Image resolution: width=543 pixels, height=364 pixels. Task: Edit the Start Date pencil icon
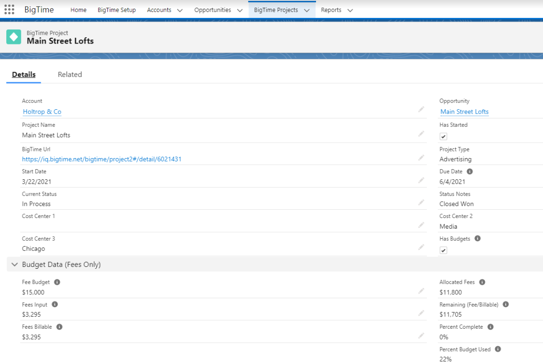421,180
